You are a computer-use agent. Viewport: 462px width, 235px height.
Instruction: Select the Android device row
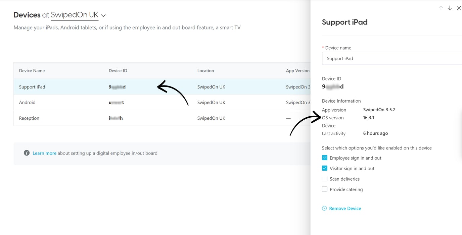coord(27,102)
